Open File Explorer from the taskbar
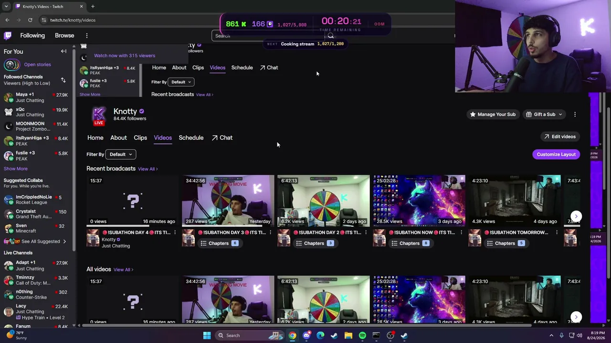 tap(348, 335)
